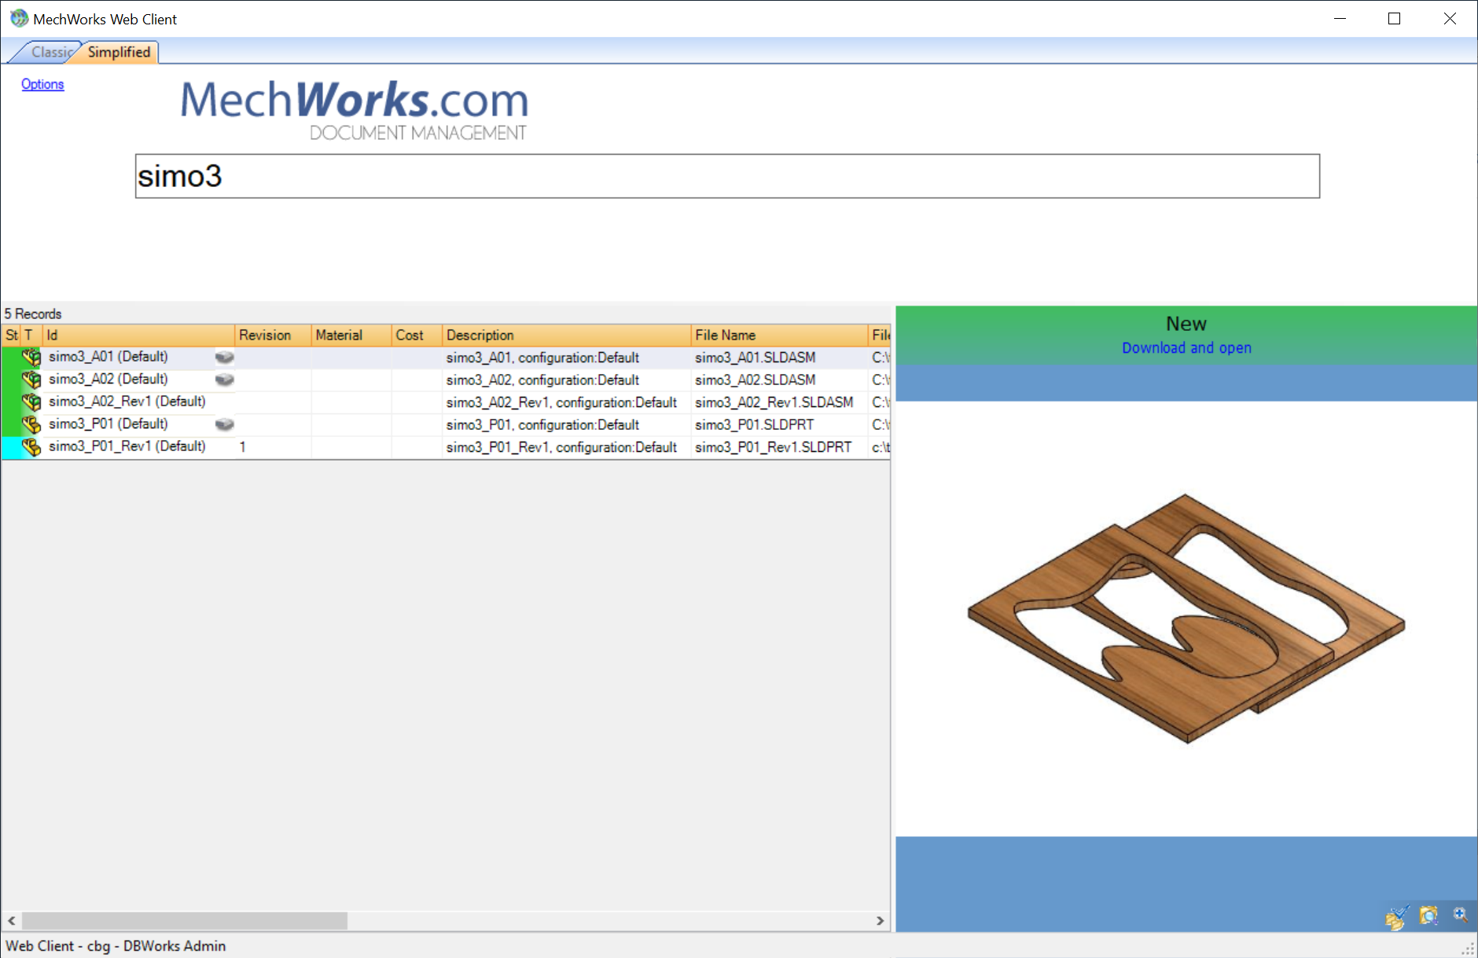Sort by the File Name column header

pos(779,336)
